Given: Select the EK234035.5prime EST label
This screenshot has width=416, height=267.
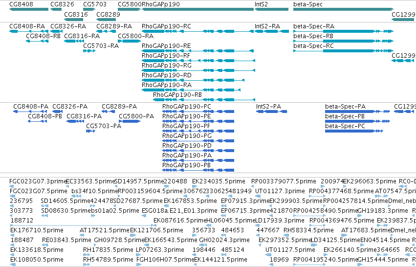Looking at the screenshot, I should coord(219,181).
